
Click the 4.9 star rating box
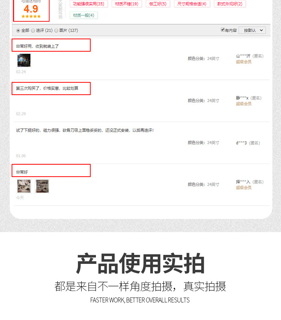31,10
